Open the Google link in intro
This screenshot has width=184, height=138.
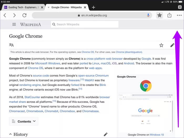coord(146,59)
